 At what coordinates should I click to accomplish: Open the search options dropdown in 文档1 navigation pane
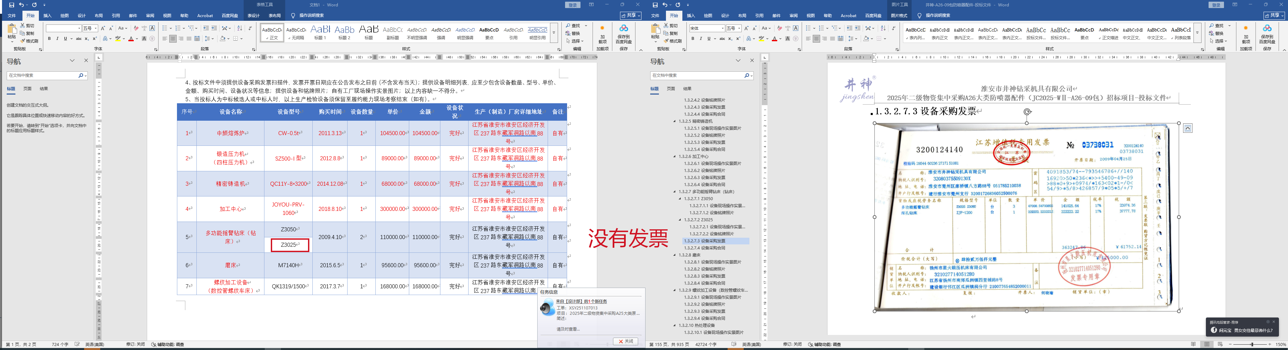[85, 75]
